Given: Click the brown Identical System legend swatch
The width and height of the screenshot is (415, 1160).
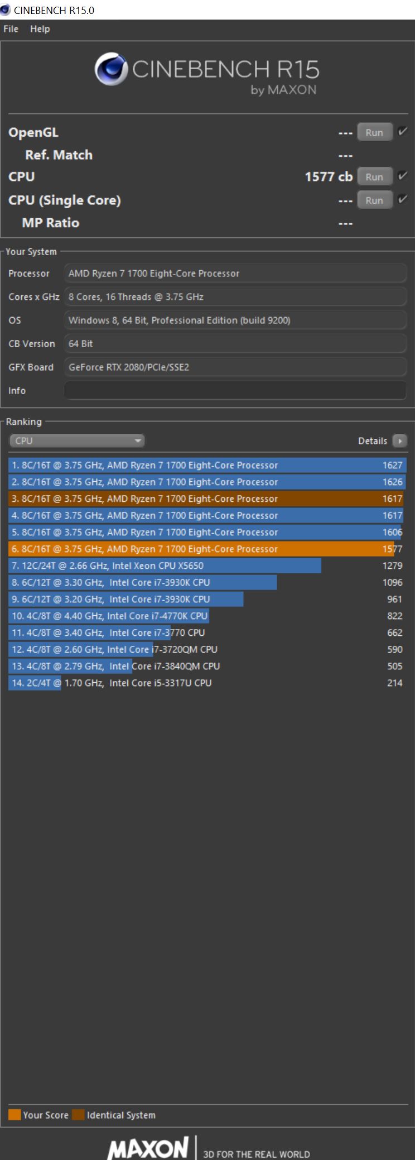Looking at the screenshot, I should coord(78,1115).
